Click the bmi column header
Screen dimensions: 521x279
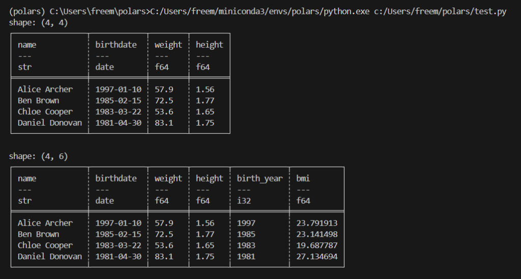point(303,178)
